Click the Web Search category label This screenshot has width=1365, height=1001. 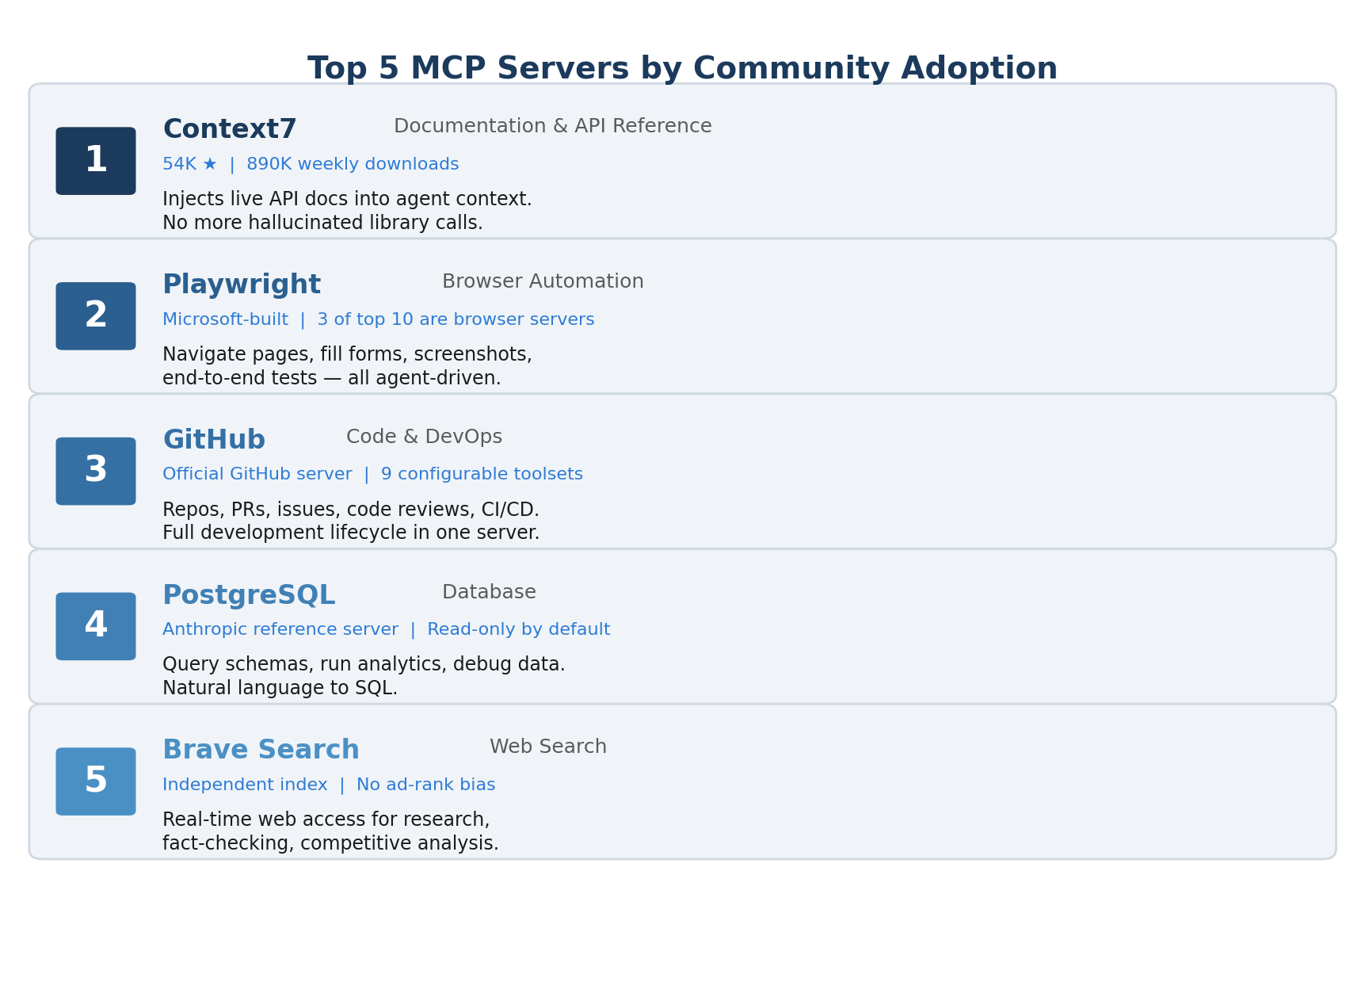(548, 747)
